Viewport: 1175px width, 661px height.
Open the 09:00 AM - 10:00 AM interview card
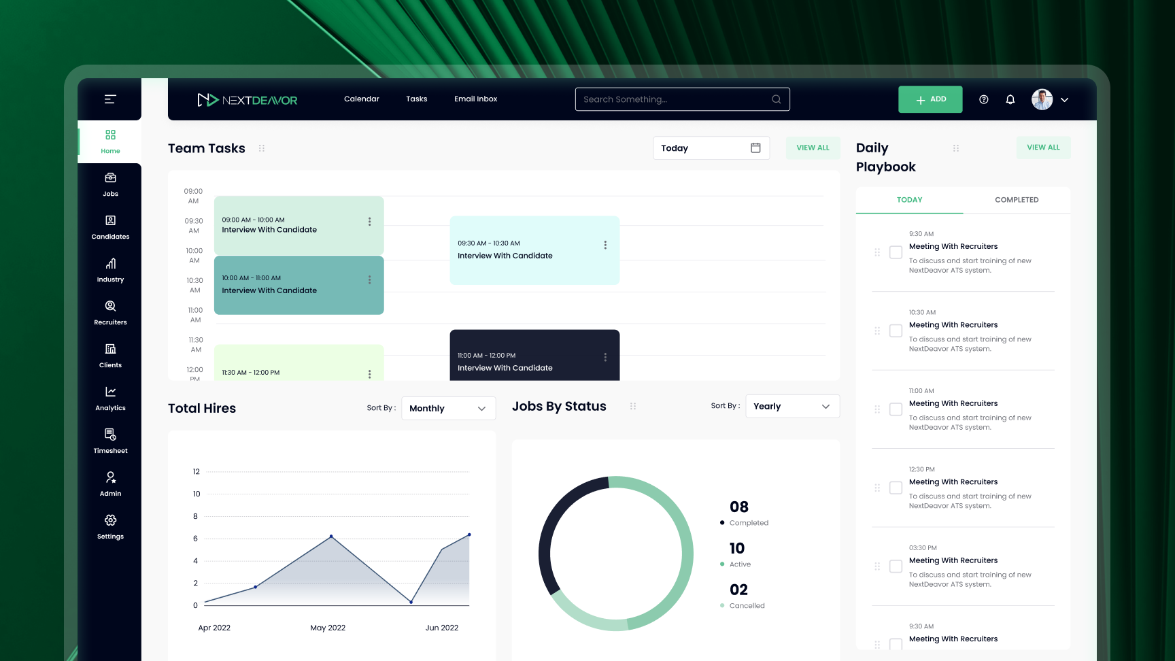pyautogui.click(x=299, y=226)
